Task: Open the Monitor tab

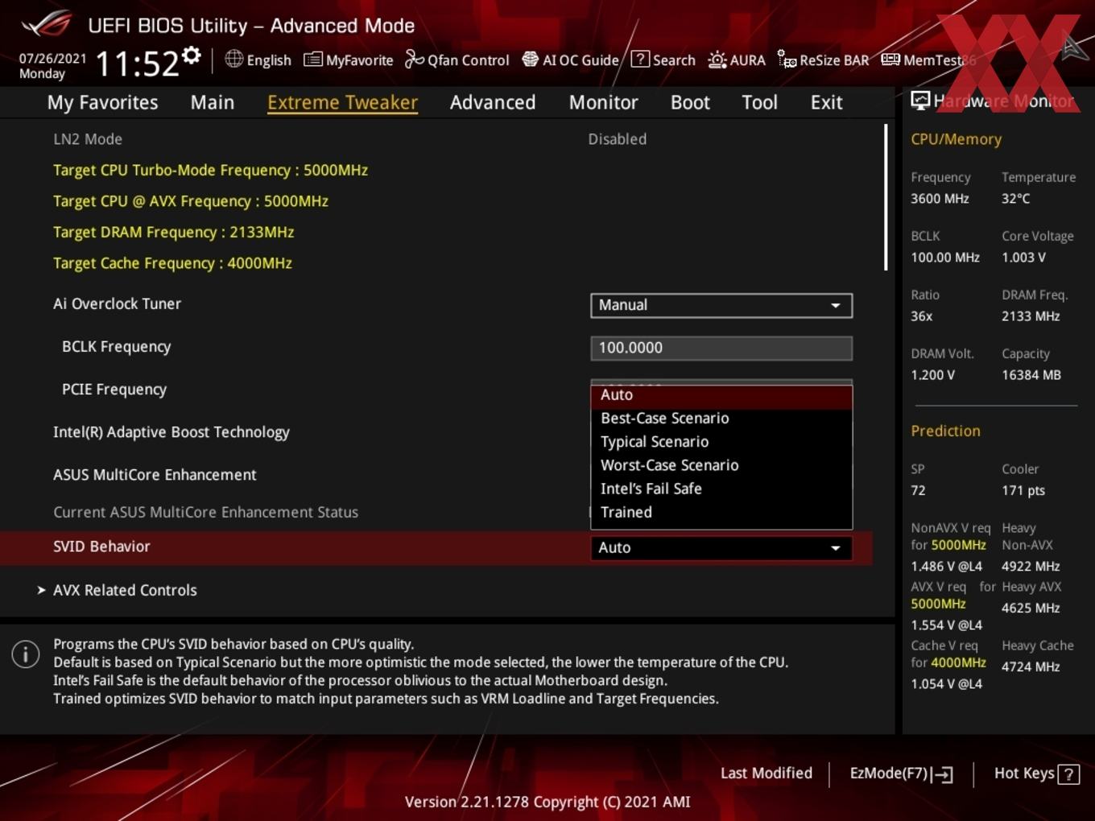Action: (x=603, y=102)
